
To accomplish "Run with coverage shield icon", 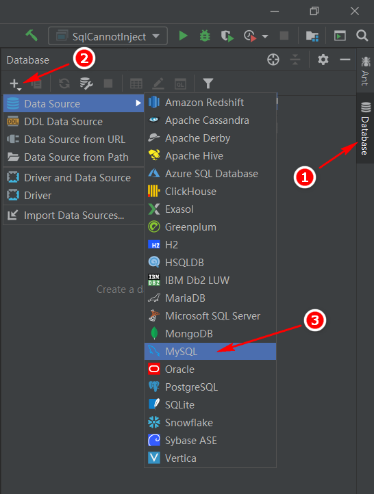I will (227, 36).
